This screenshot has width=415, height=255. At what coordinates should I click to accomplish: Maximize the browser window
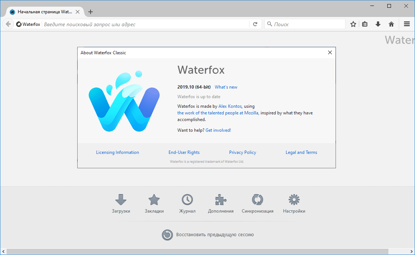tap(389, 6)
